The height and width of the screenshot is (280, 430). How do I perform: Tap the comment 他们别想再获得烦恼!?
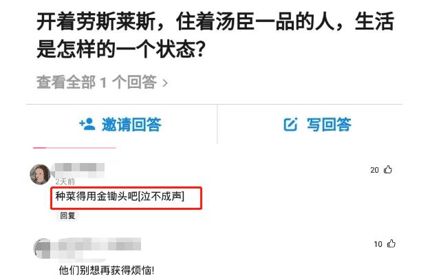107,270
